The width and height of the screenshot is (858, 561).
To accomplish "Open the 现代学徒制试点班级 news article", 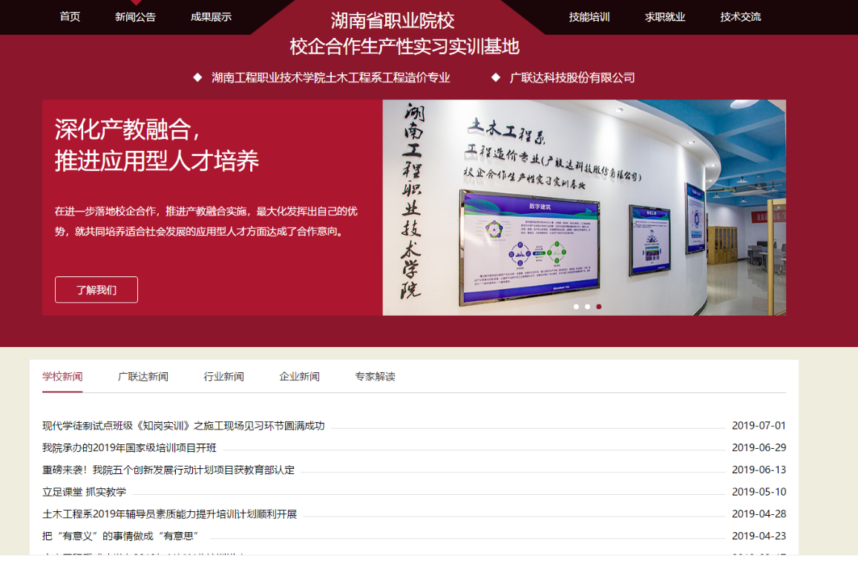I will (183, 426).
